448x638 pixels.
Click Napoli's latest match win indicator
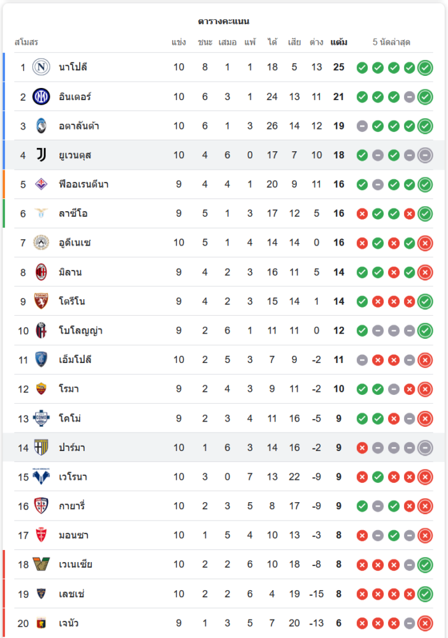click(425, 68)
